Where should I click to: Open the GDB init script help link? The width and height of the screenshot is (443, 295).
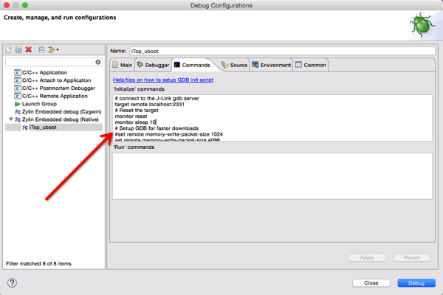tap(163, 80)
